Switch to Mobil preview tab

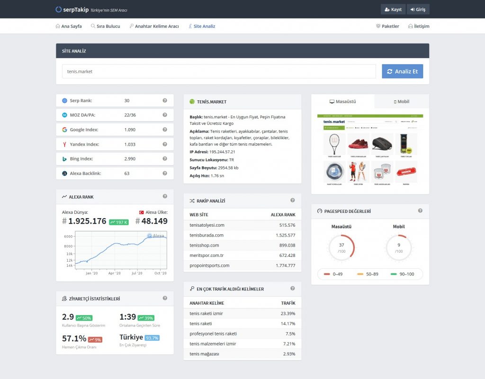pyautogui.click(x=402, y=101)
